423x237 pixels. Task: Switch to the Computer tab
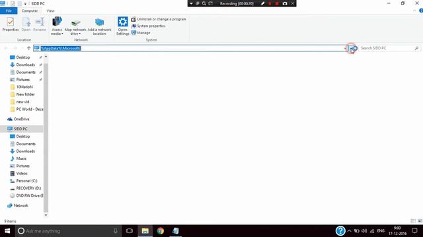click(x=30, y=11)
